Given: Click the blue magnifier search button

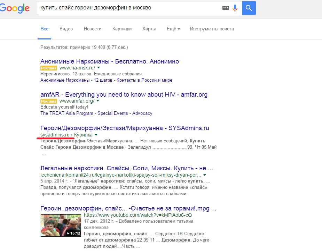Looking at the screenshot, I should [x=249, y=8].
